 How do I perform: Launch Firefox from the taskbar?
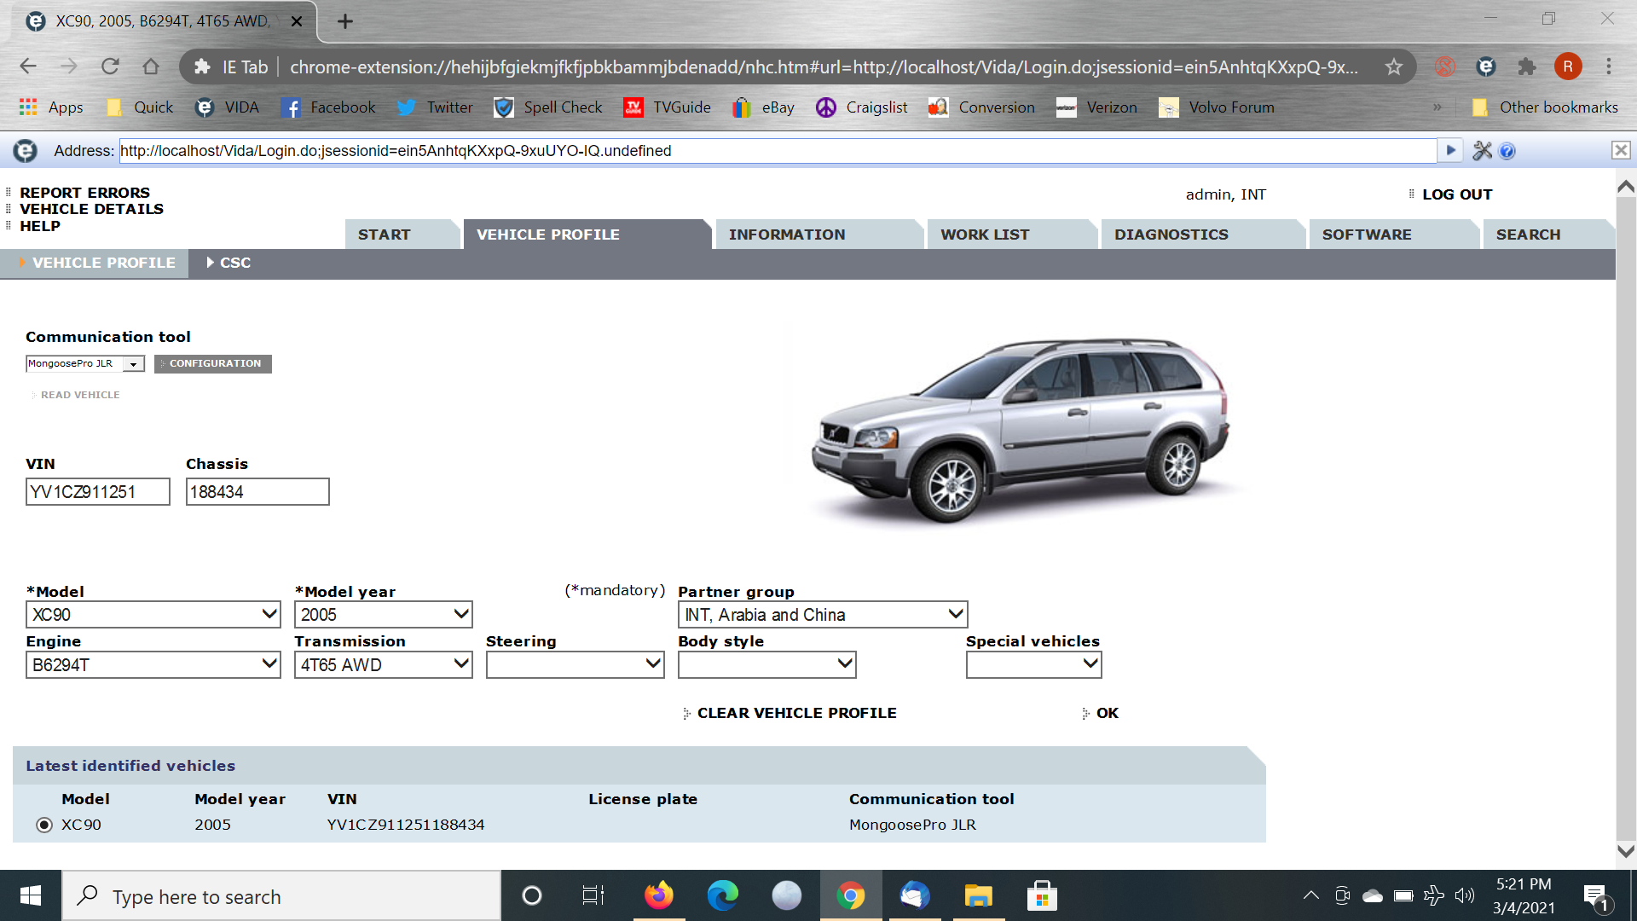(x=658, y=895)
